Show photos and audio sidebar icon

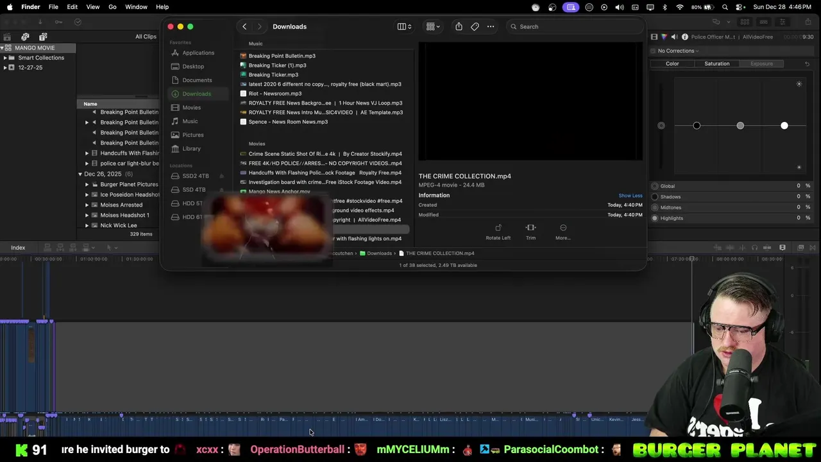coord(25,37)
